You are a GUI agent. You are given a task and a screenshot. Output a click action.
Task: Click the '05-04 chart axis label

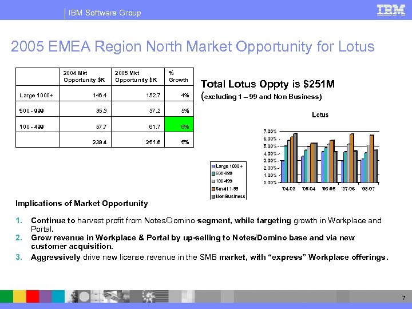pyautogui.click(x=308, y=189)
